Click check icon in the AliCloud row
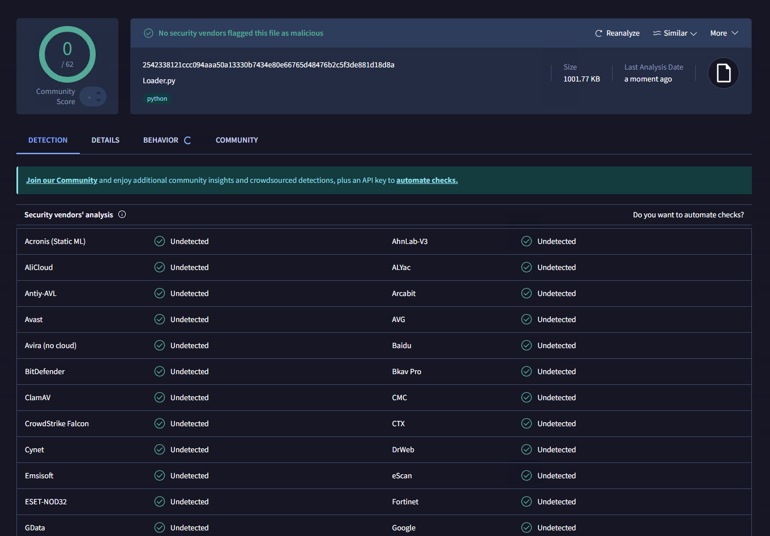 (x=160, y=267)
